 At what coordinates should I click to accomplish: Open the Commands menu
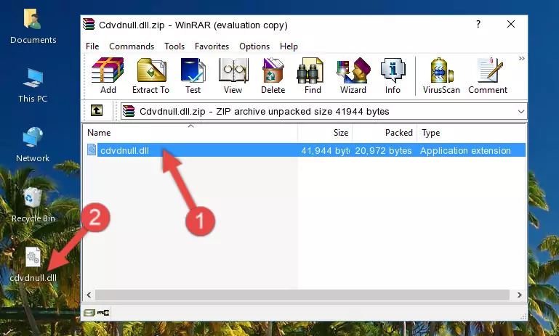tap(132, 46)
